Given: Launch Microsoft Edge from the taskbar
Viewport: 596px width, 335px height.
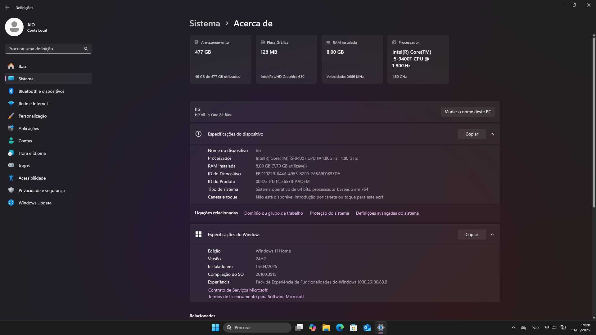Looking at the screenshot, I should (340, 328).
